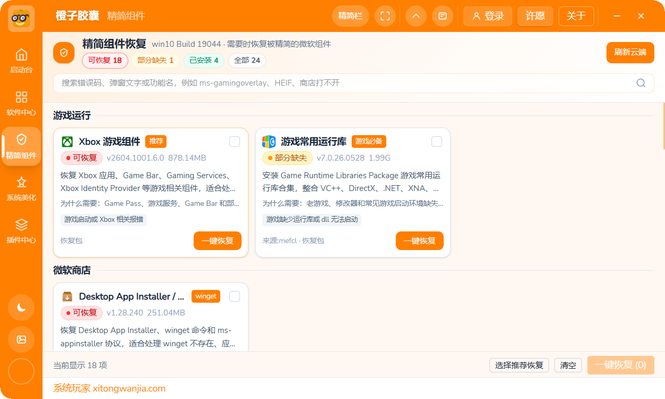Open the 插件中心 layers sidebar item
Image resolution: width=665 pixels, height=399 pixels.
point(21,231)
